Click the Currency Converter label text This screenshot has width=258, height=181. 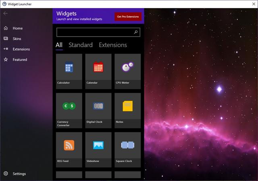tap(63, 123)
